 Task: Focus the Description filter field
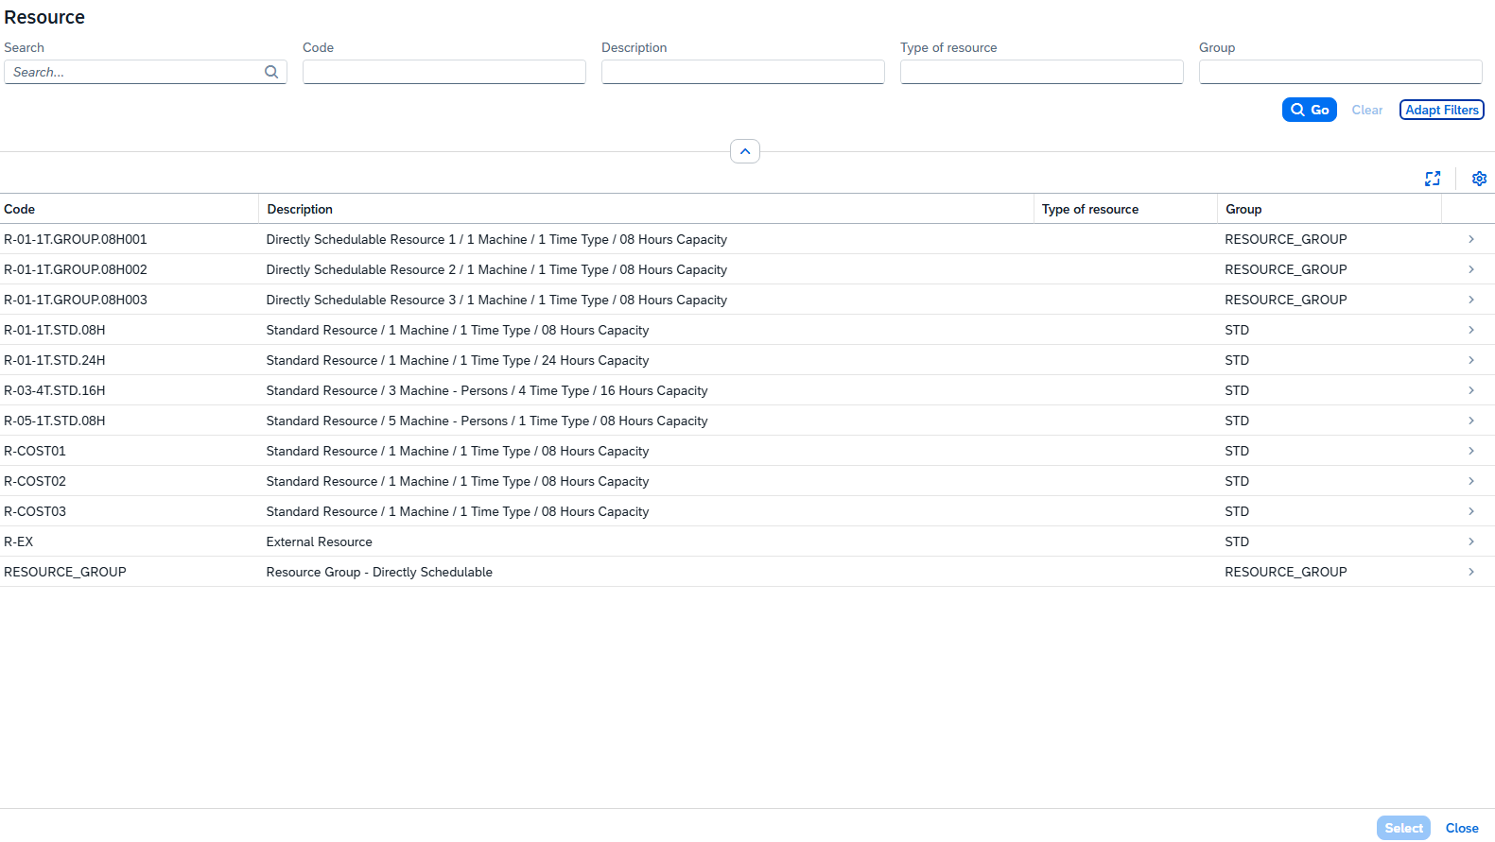[743, 72]
